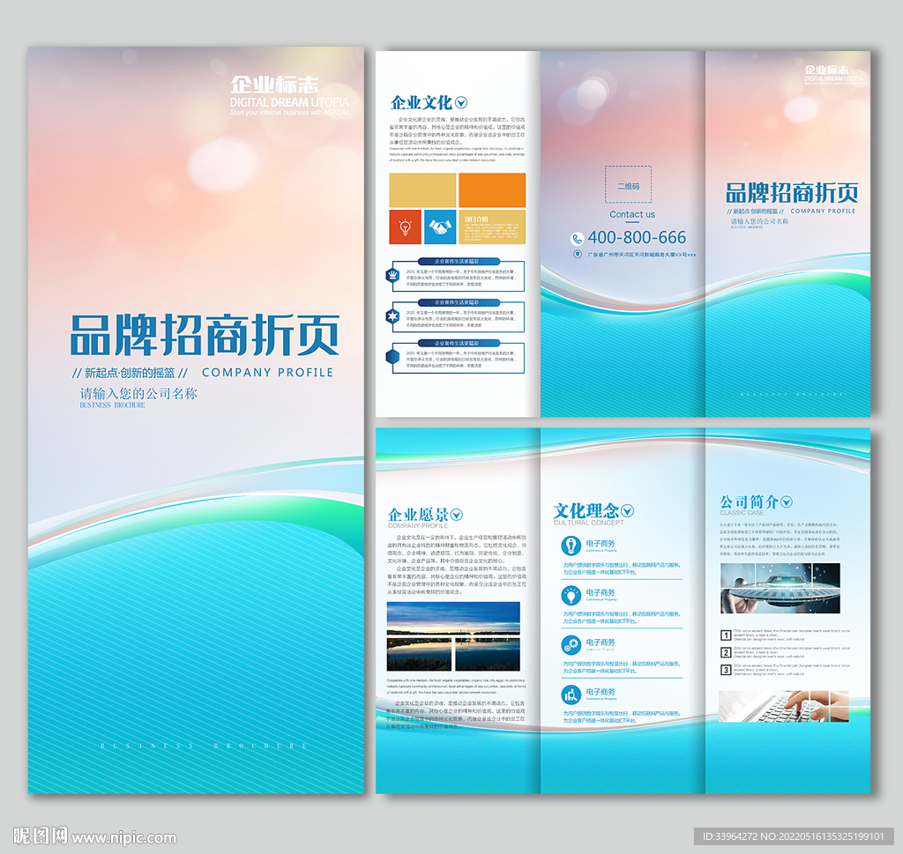Image resolution: width=903 pixels, height=854 pixels.
Task: Click the flying saucer photo in 公司简介
Action: (780, 588)
